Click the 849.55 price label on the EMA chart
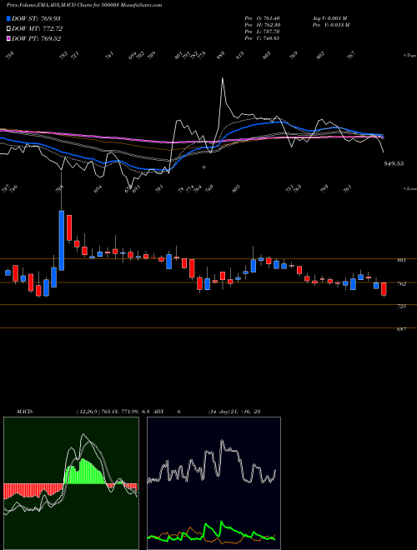 [x=394, y=163]
